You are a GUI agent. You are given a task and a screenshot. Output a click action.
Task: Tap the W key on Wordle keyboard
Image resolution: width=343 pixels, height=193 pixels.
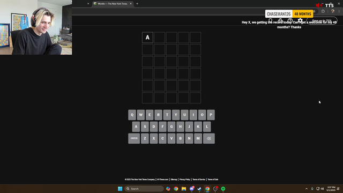pyautogui.click(x=141, y=115)
